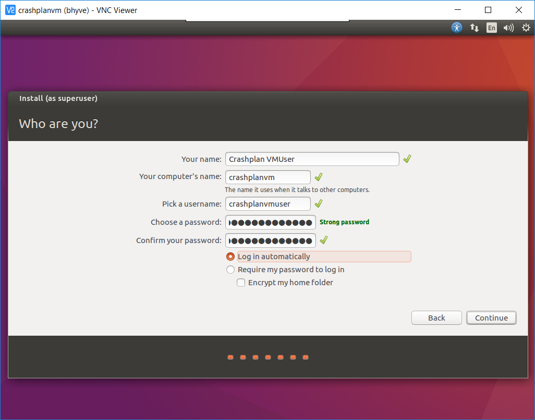Click the checkmark beside Confirm password
The width and height of the screenshot is (535, 420).
(x=323, y=240)
